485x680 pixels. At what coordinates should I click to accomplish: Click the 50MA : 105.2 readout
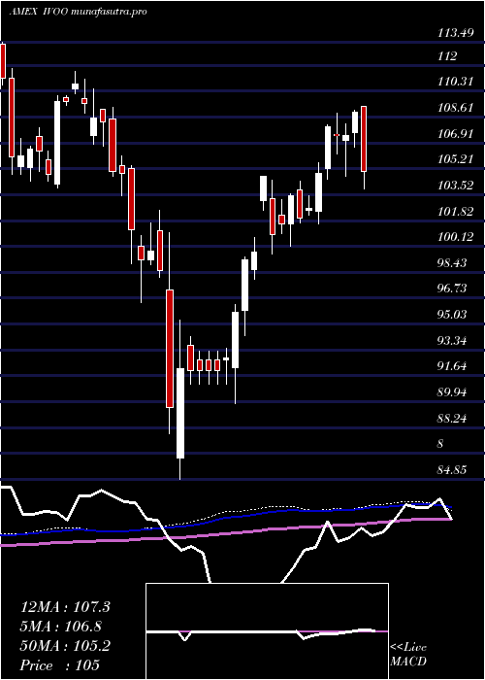coord(65,646)
